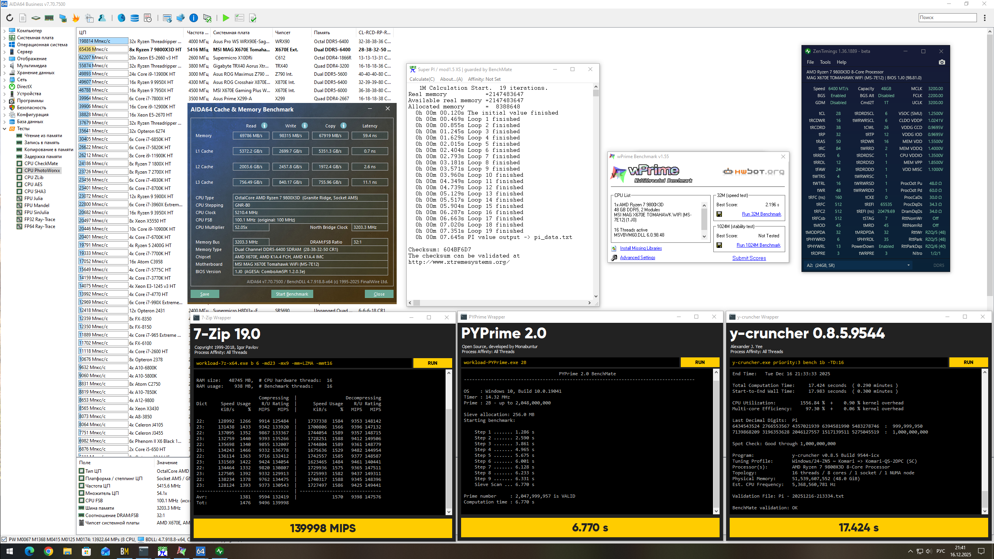Image resolution: width=994 pixels, height=559 pixels.
Task: Click the Submit Scores link in wPrime
Action: click(x=749, y=258)
